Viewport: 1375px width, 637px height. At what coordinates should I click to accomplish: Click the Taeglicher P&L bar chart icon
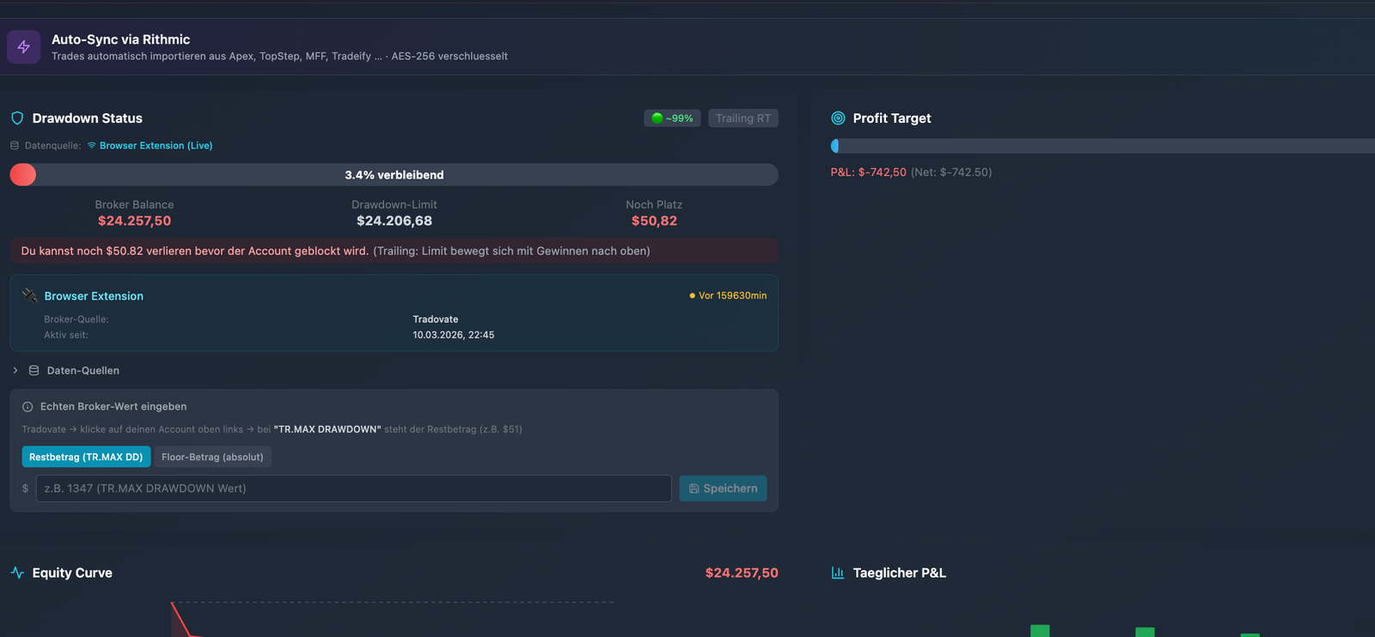(838, 573)
